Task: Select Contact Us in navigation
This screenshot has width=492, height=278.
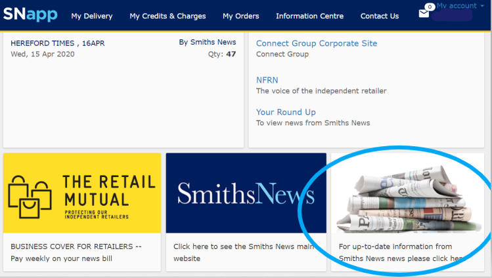Action: pos(380,16)
